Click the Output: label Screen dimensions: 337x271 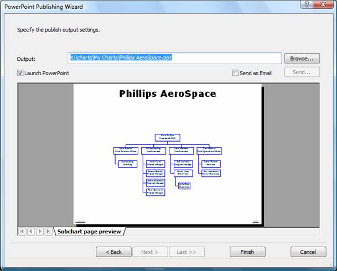coord(26,59)
